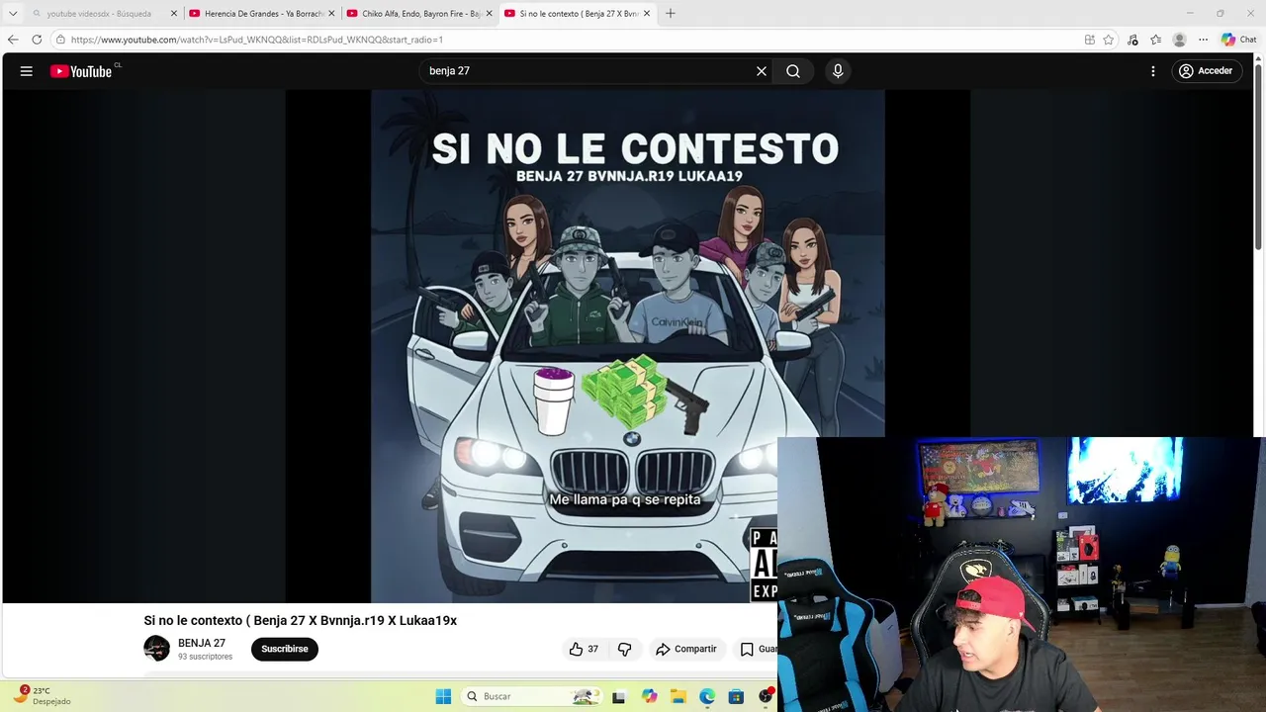Open Microsoft Store from the taskbar
The width and height of the screenshot is (1266, 712).
[x=736, y=696]
